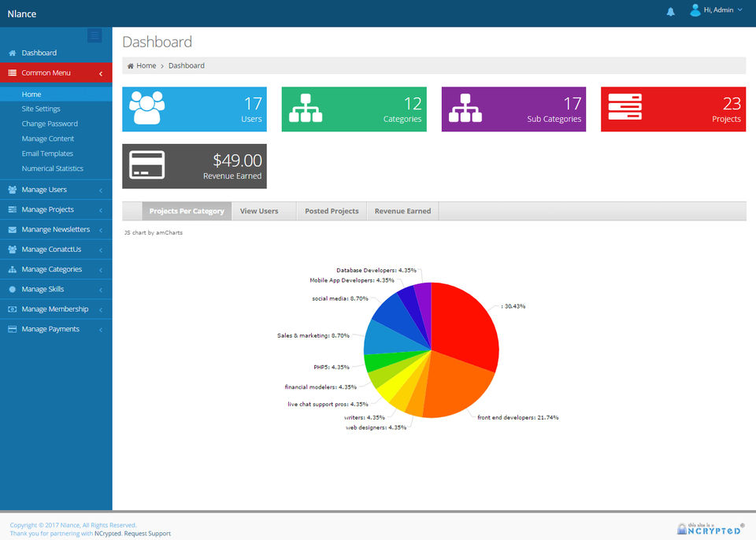
Task: Click the $49.00 Revenue Earned card
Action: click(195, 166)
